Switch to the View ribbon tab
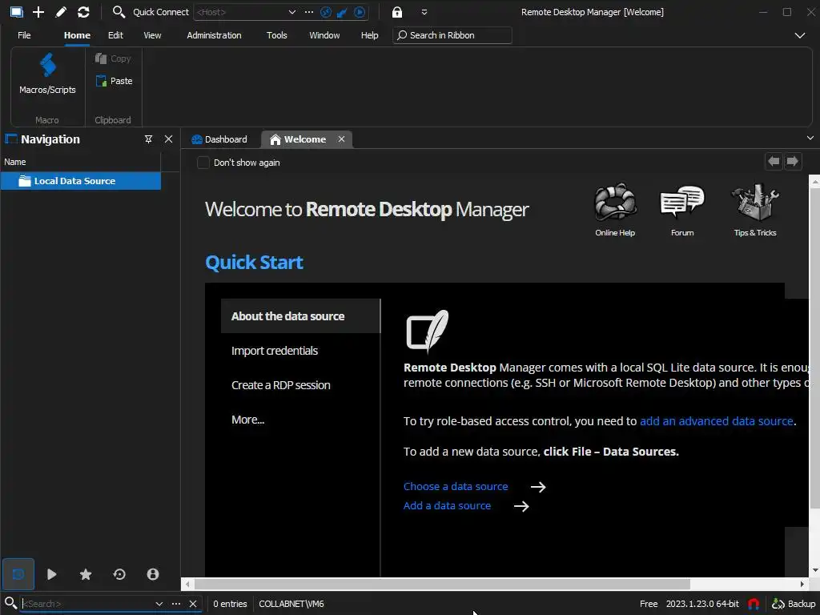This screenshot has width=820, height=615. (x=152, y=35)
